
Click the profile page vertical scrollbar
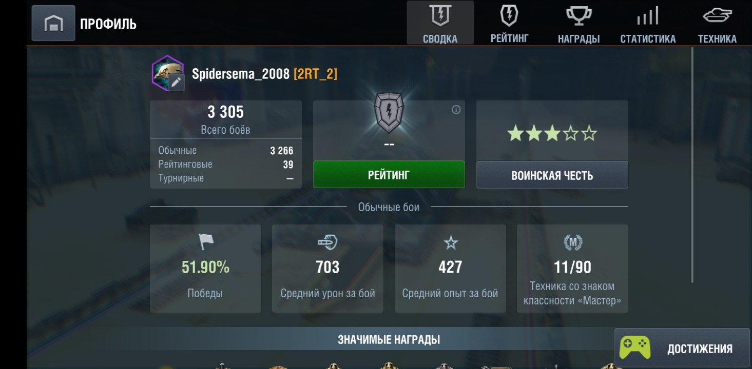tap(692, 165)
